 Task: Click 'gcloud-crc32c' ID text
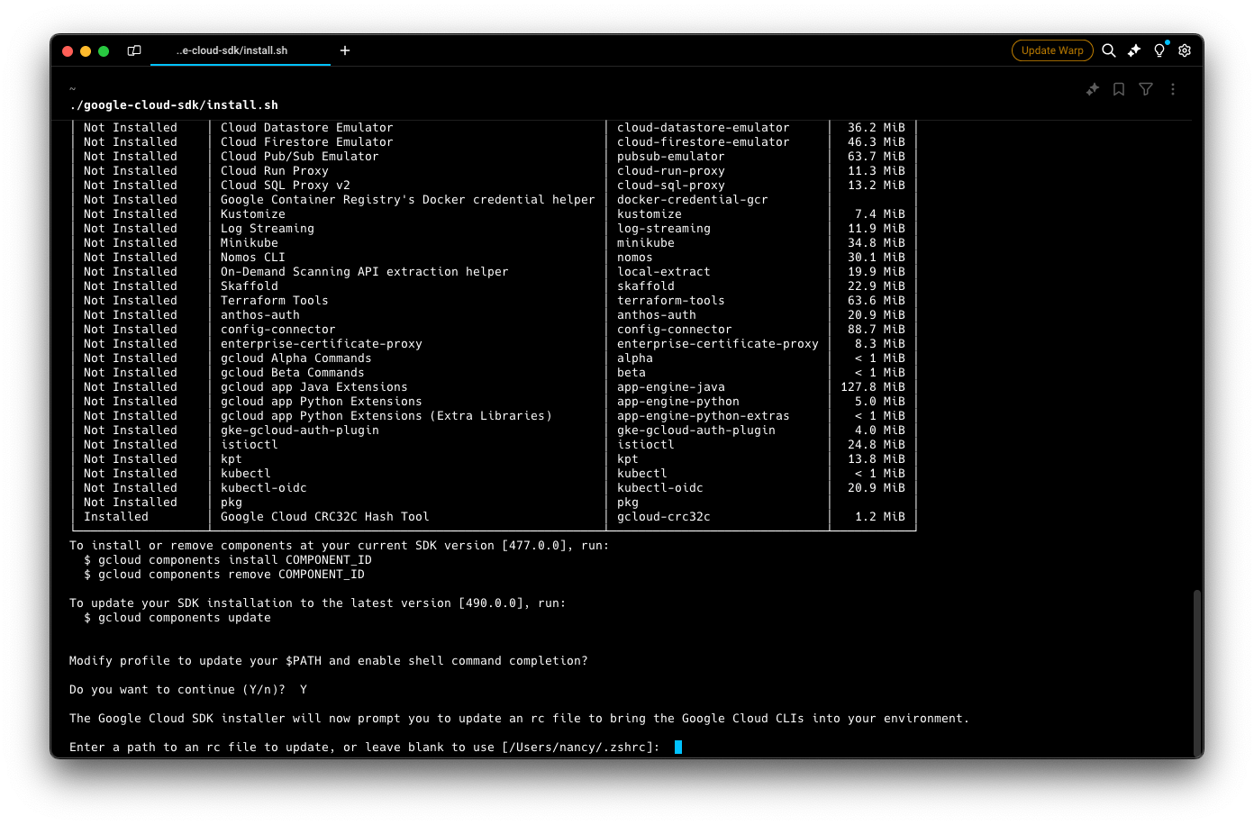coord(663,517)
